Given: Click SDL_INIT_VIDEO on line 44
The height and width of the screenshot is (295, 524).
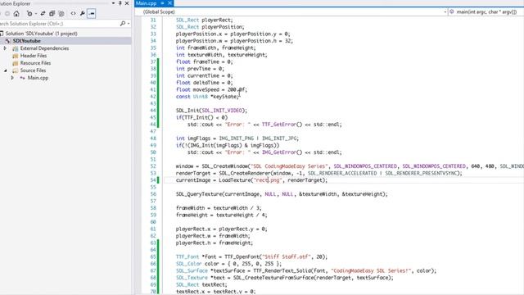Looking at the screenshot, I should (x=222, y=111).
